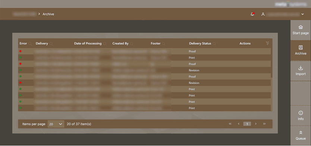This screenshot has height=146, width=311.
Task: Select page 1 in pagination
Action: 247,124
